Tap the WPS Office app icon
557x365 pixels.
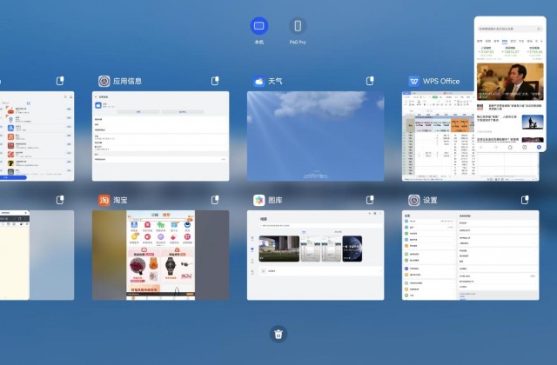pos(414,81)
